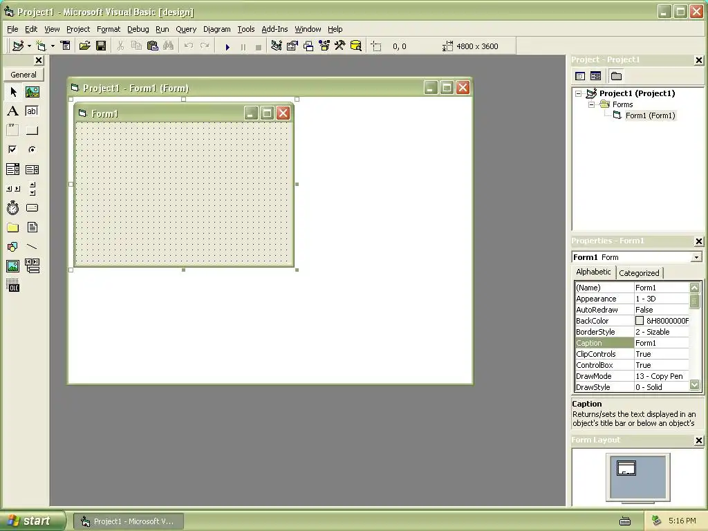The width and height of the screenshot is (708, 531).
Task: Select the ListBox control tool
Action: [x=32, y=169]
